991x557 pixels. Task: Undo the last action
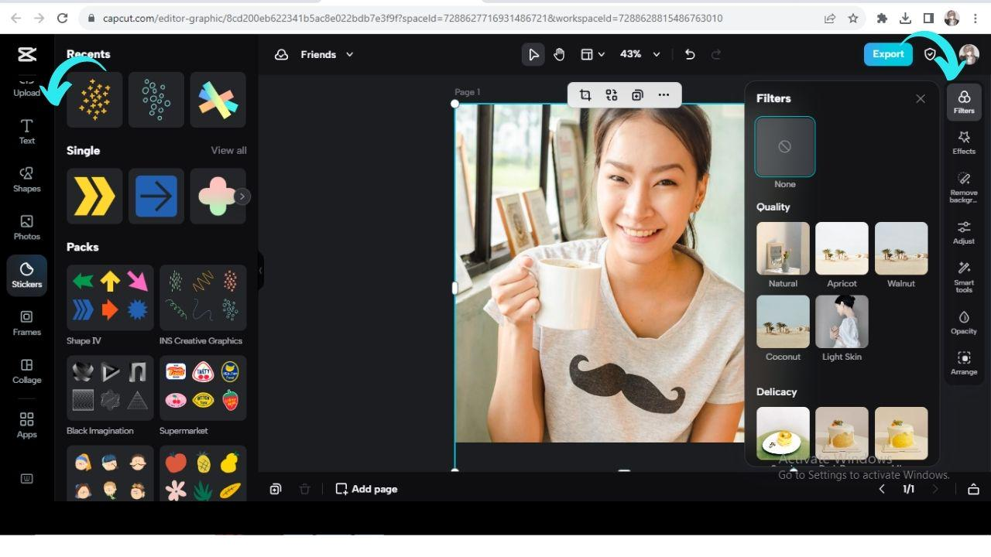point(690,54)
